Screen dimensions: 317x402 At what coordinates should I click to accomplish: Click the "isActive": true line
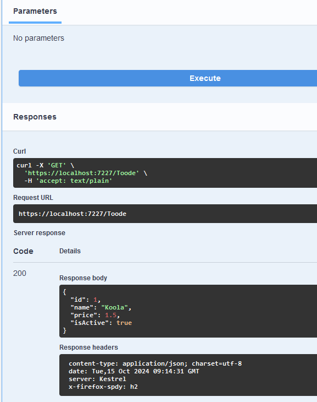(101, 323)
